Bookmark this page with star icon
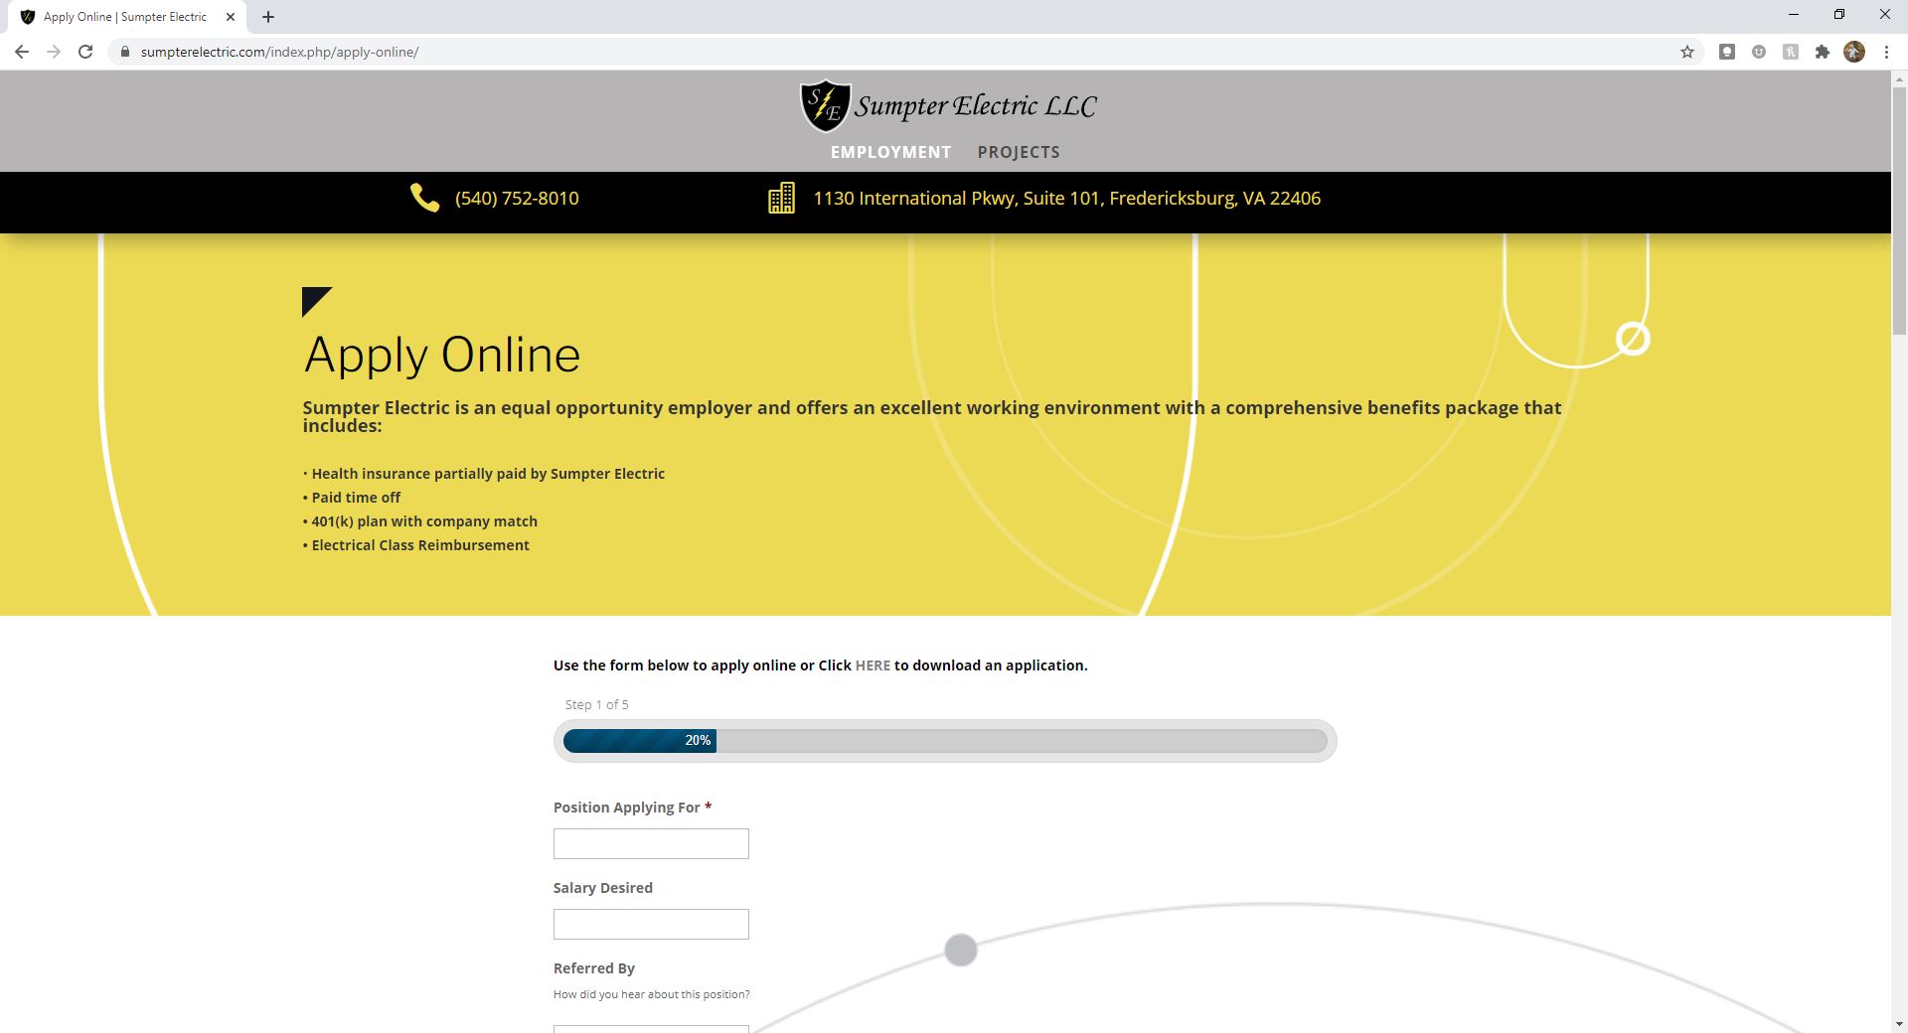 [1687, 52]
